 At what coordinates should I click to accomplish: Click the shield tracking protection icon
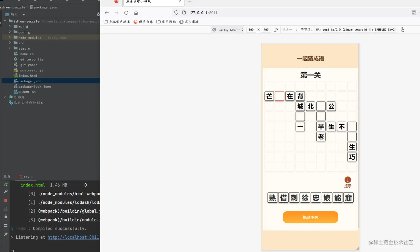click(x=176, y=12)
